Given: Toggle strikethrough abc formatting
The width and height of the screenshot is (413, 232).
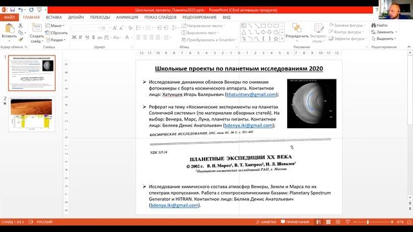Looking at the screenshot, I should tap(100, 37).
